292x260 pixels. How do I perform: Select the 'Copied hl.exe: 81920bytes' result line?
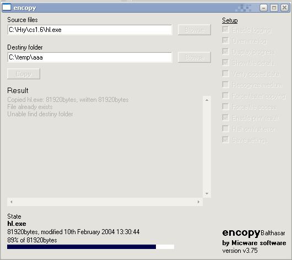[68, 100]
